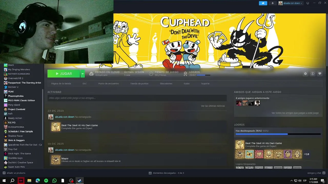328x184 pixels.
Task: Select Pony Island in the library
Action: (14, 105)
